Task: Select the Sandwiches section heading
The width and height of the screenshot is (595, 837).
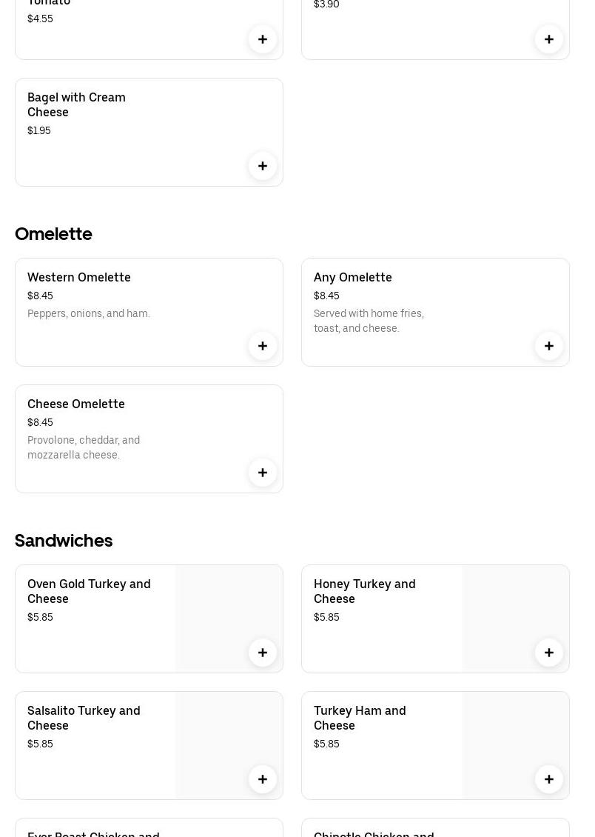Action: coord(64,540)
